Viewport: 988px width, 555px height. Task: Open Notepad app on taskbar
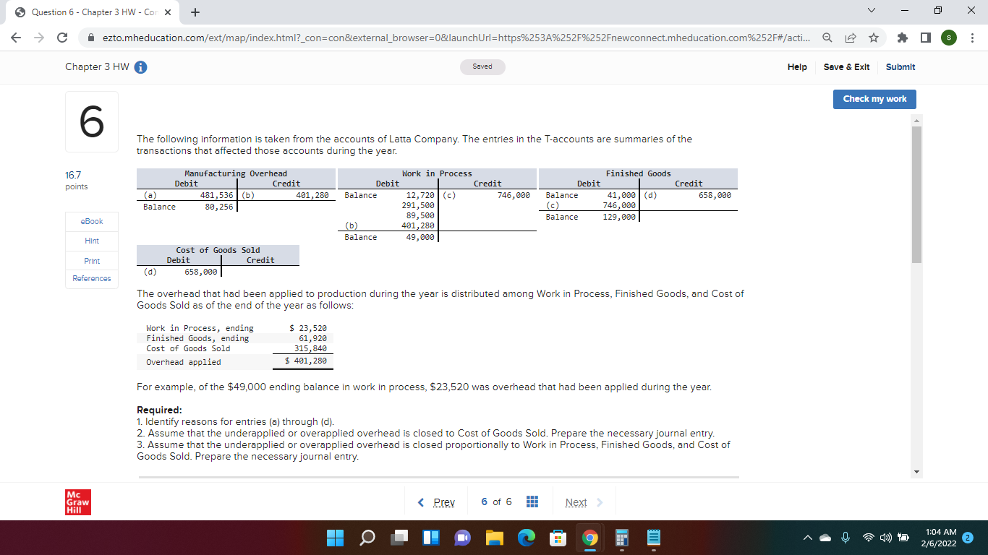coord(654,538)
